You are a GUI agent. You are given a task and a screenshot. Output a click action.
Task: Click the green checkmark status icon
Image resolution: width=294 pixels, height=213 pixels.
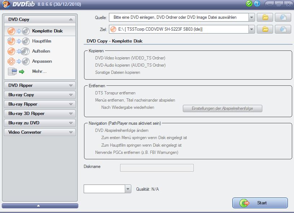[x=249, y=4]
